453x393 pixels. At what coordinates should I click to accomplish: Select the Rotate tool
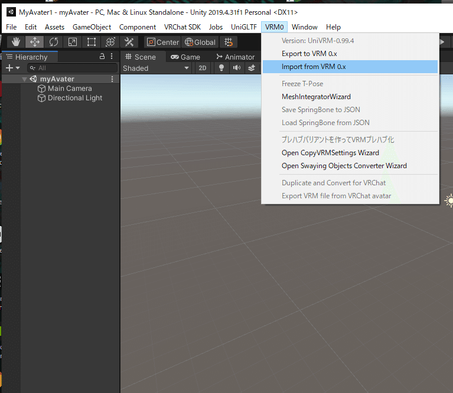tap(53, 42)
